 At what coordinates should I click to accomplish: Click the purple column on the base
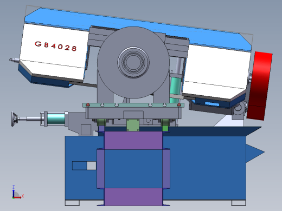point(133,169)
